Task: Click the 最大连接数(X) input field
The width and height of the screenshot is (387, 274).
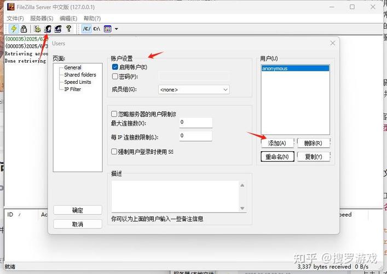Action: (x=196, y=123)
